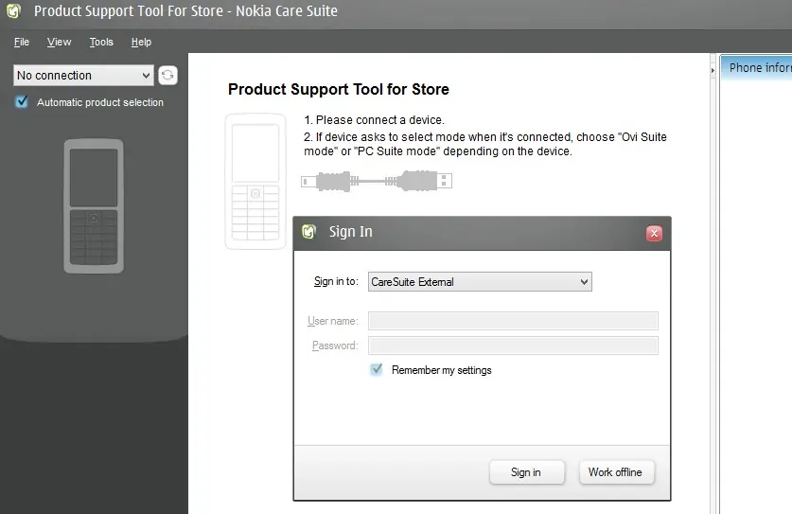Switch to the Phone information tab
This screenshot has height=514, width=792.
click(756, 68)
